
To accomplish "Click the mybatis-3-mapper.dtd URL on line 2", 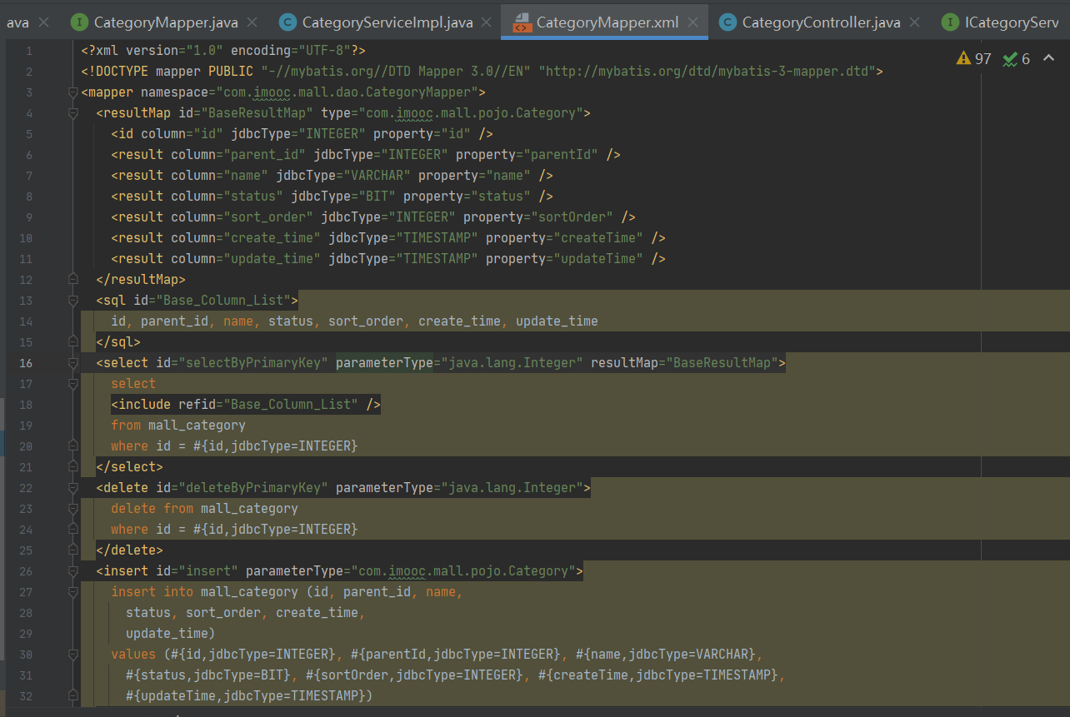I will [708, 72].
